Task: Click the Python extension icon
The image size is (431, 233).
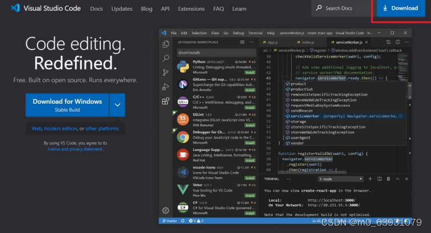Action: coord(183,67)
